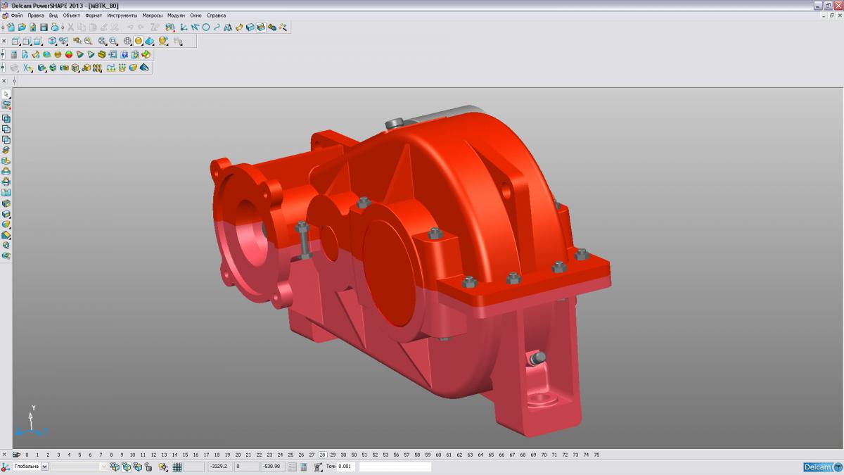
Task: Click the tolerance field showing 0.001
Action: coord(346,467)
